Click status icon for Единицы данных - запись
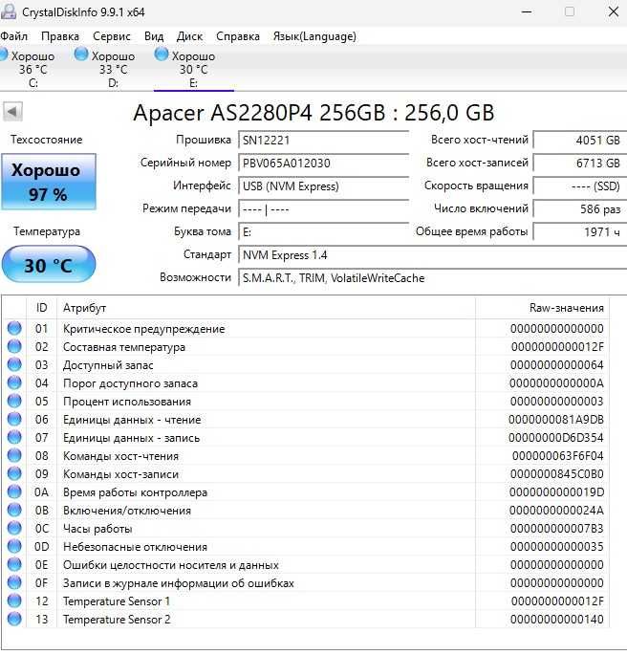Viewport: 627px width, 655px height. [x=14, y=437]
